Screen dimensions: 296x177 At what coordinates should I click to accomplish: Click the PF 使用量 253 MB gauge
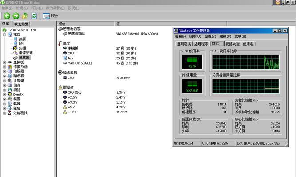pos(192,86)
